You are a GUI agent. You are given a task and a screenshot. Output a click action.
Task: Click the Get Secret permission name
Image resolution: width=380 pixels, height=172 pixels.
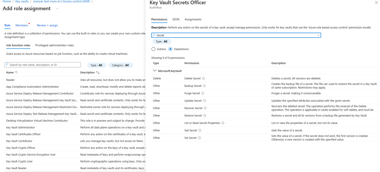coord(191,130)
